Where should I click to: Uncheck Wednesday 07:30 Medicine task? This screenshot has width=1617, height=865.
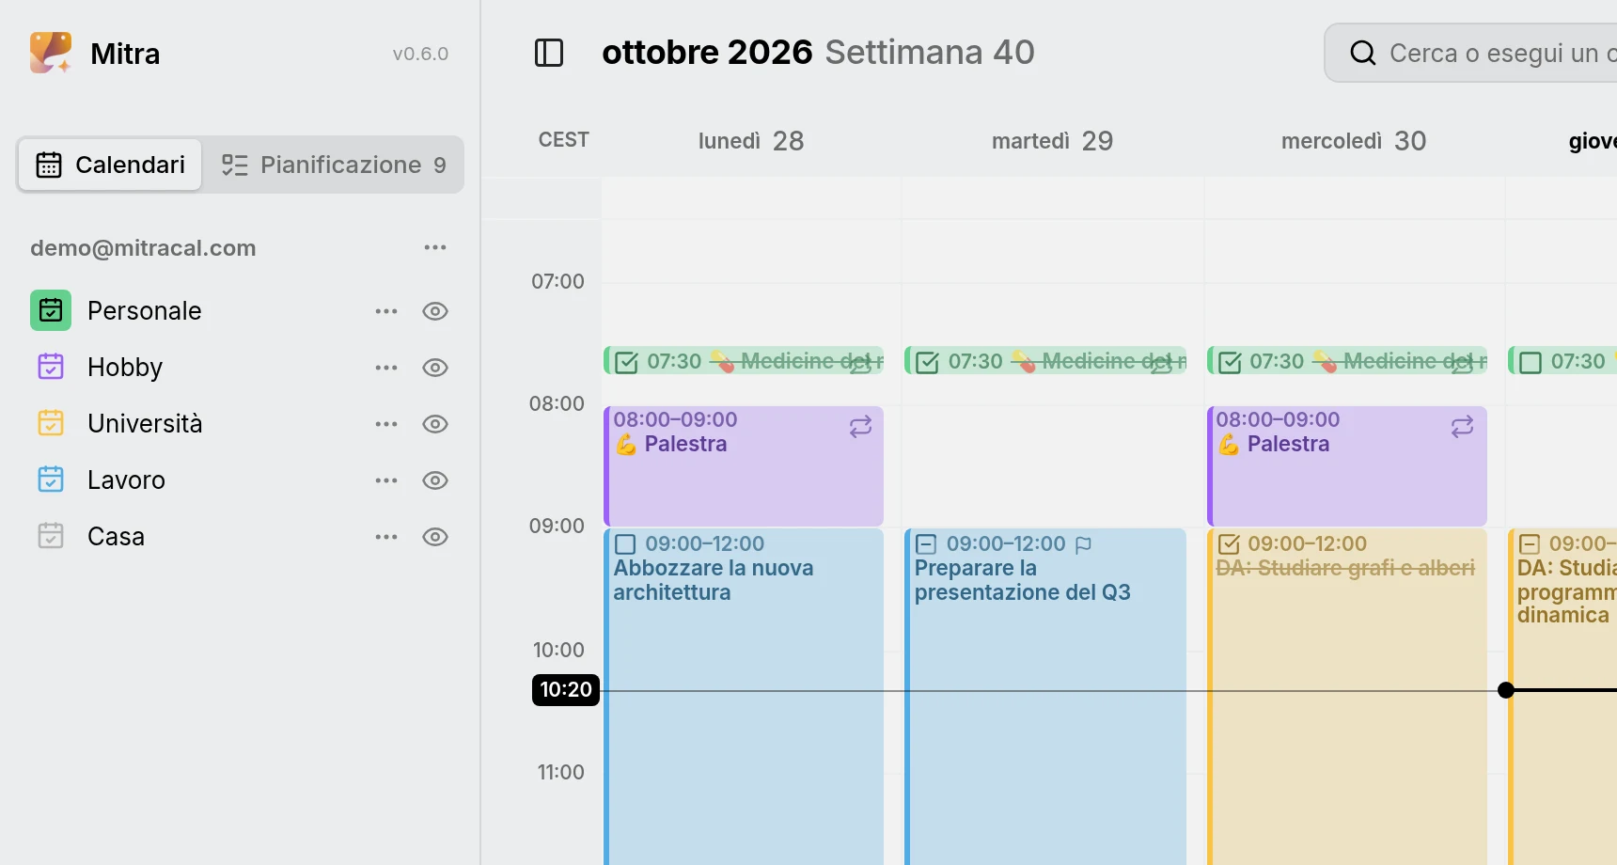click(1229, 362)
